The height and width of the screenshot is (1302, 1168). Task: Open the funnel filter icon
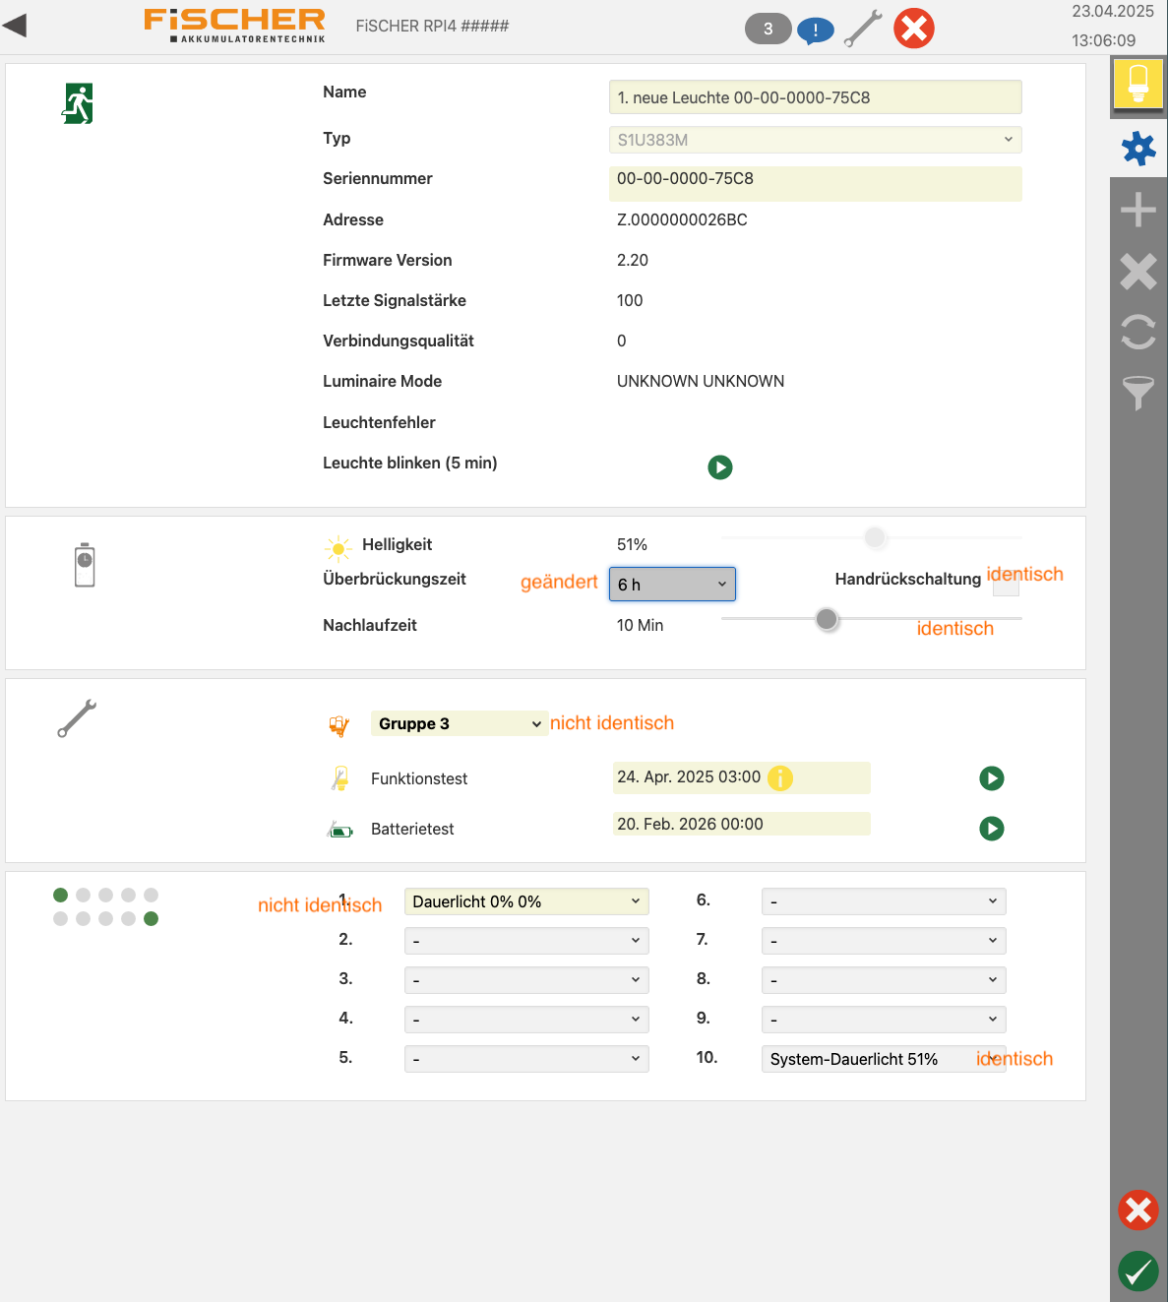pyautogui.click(x=1138, y=393)
